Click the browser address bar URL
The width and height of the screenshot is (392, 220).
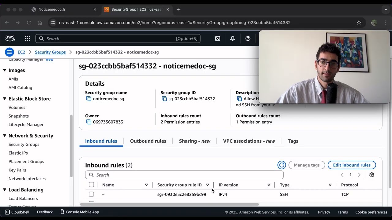pos(175,23)
